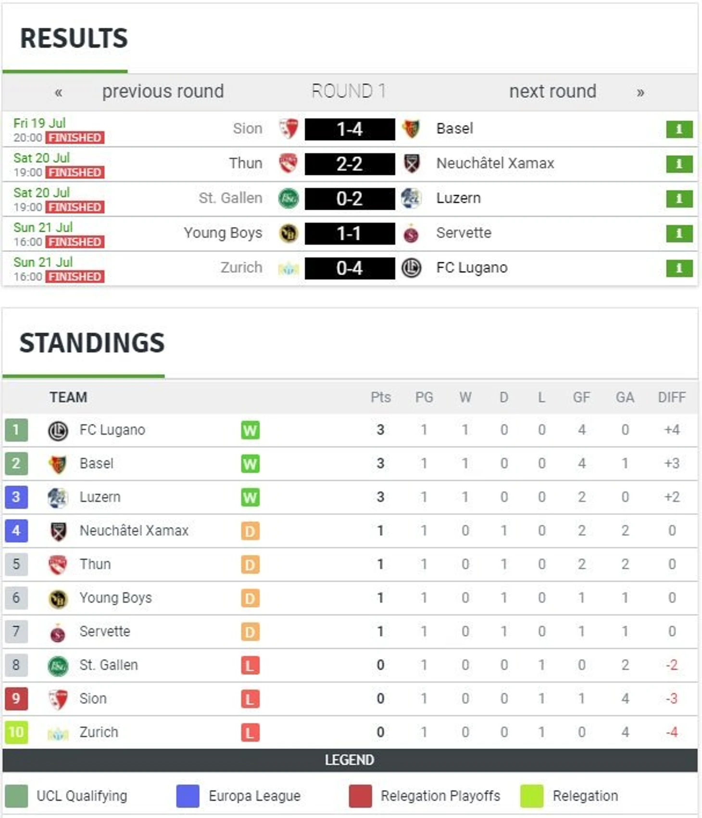Click the Basel crest in results row
This screenshot has width=702, height=818.
click(411, 129)
